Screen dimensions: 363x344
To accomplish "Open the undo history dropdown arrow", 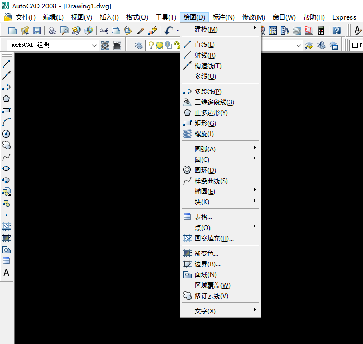I will (x=178, y=30).
